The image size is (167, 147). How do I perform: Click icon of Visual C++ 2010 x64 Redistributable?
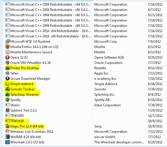(x=8, y=31)
